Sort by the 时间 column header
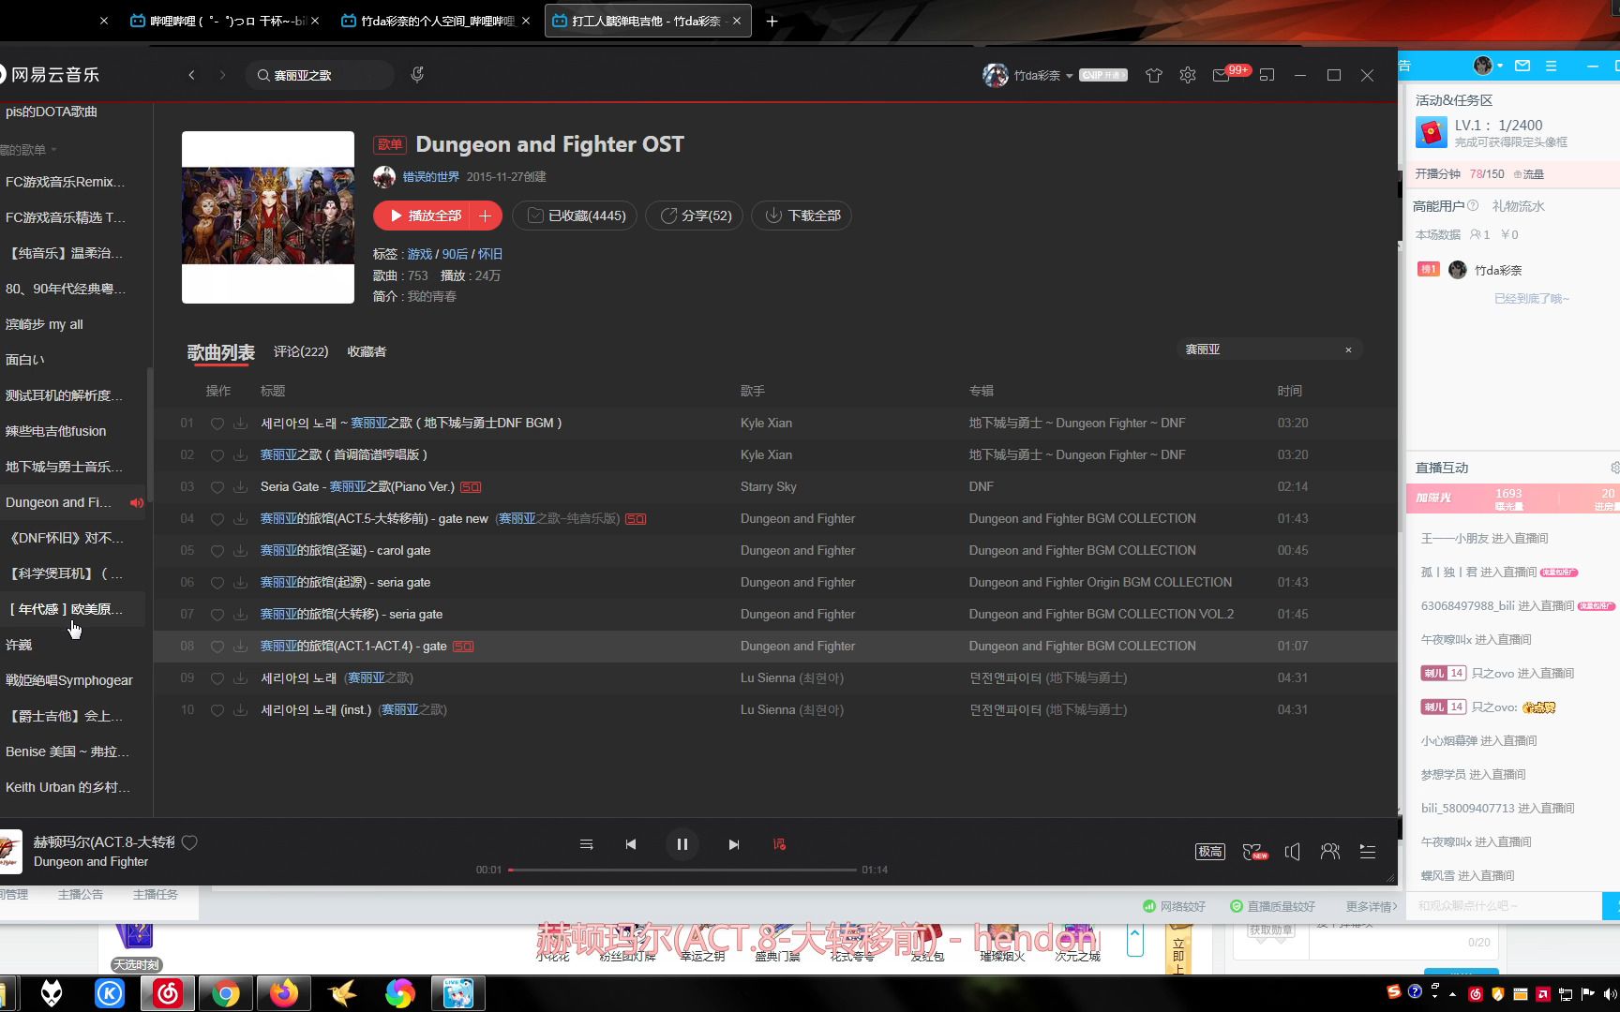Image resolution: width=1620 pixels, height=1012 pixels. coord(1289,391)
